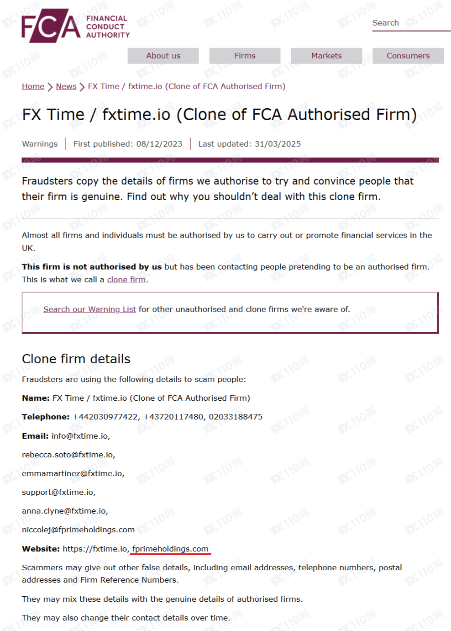Click the Financial Conduct Authority wordmark
451x631 pixels.
click(108, 27)
